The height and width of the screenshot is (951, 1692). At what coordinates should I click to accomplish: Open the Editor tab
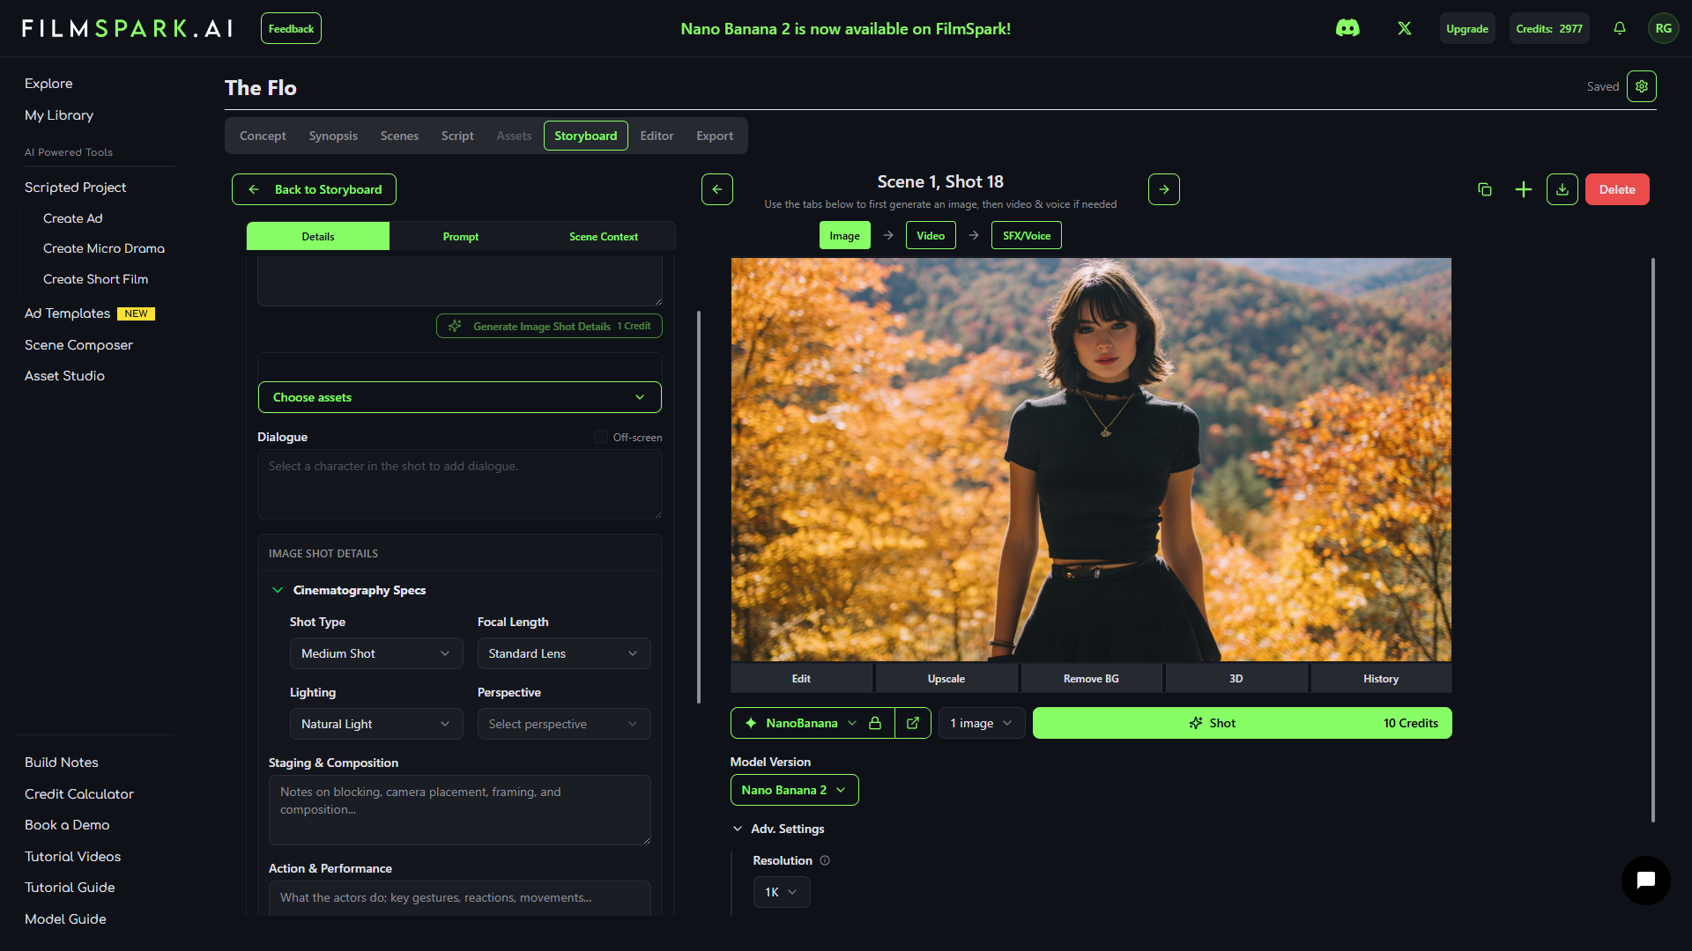(x=657, y=136)
